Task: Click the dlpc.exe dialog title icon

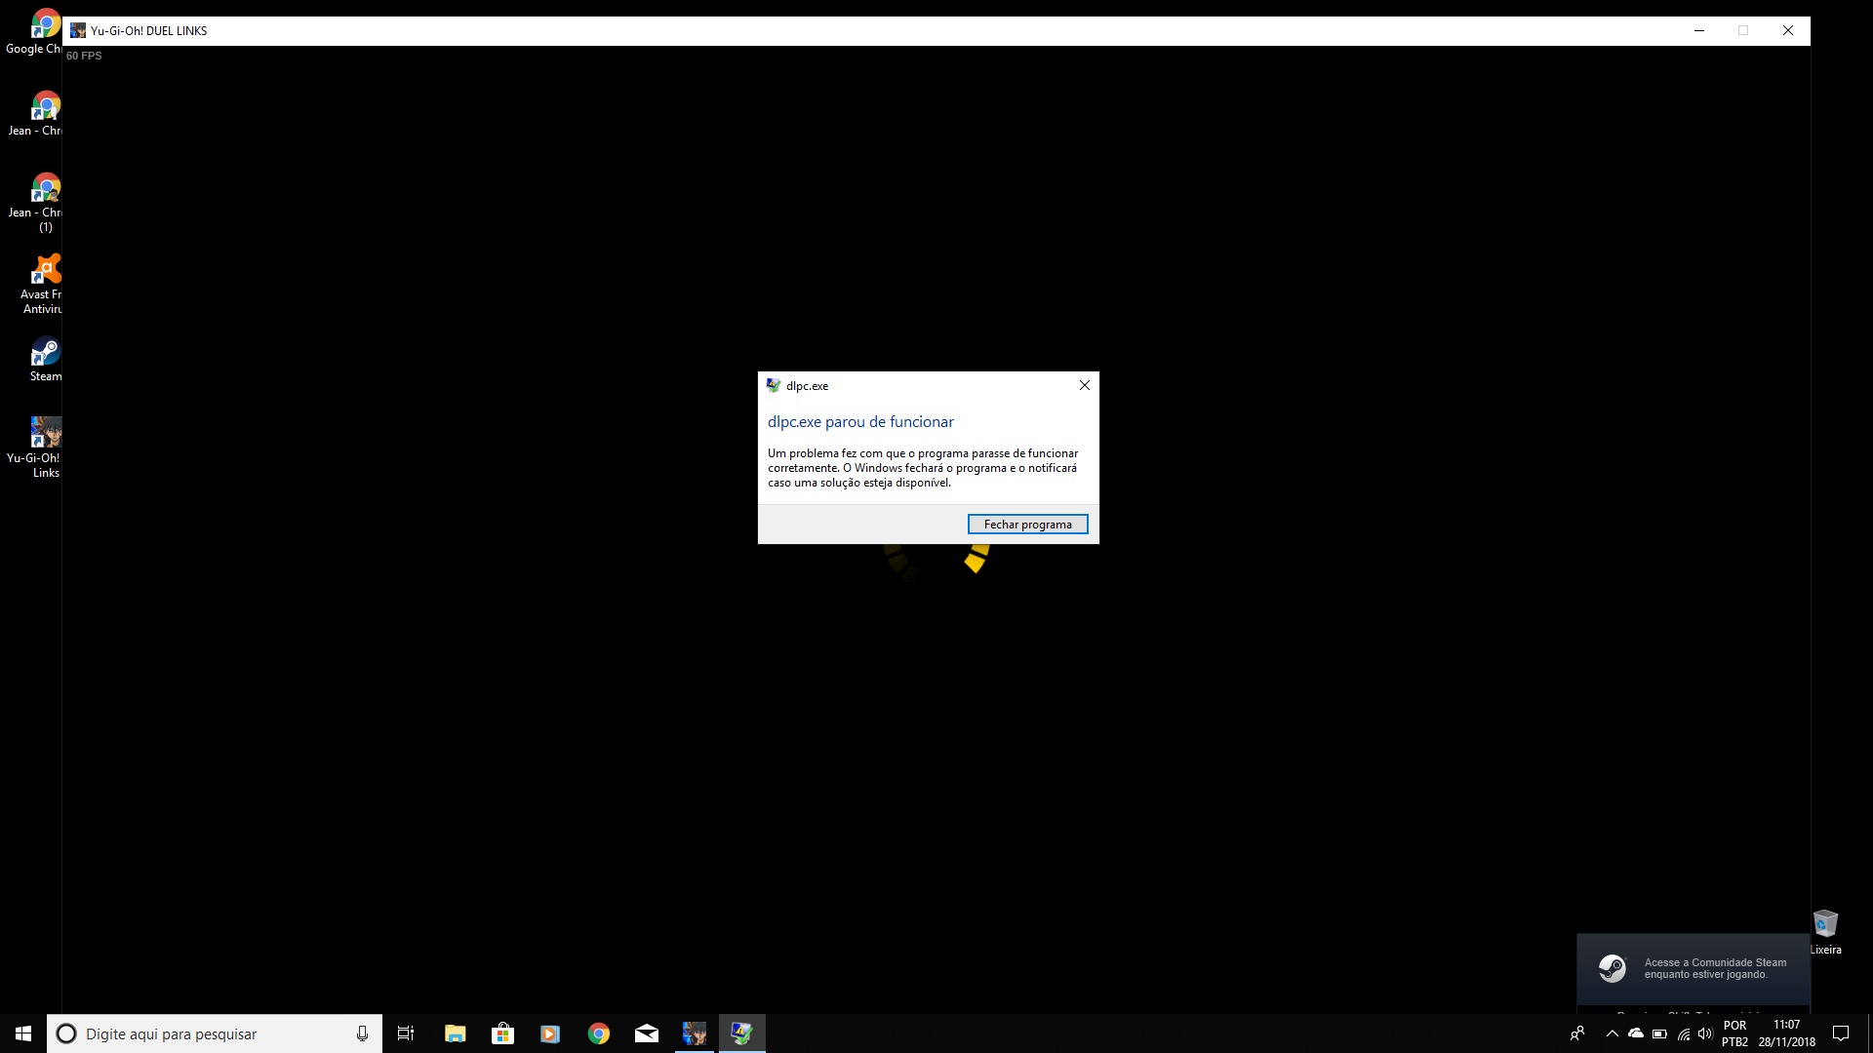Action: pos(774,385)
